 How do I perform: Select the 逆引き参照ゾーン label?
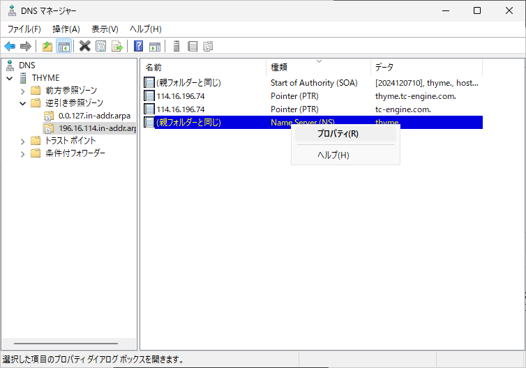coord(74,103)
